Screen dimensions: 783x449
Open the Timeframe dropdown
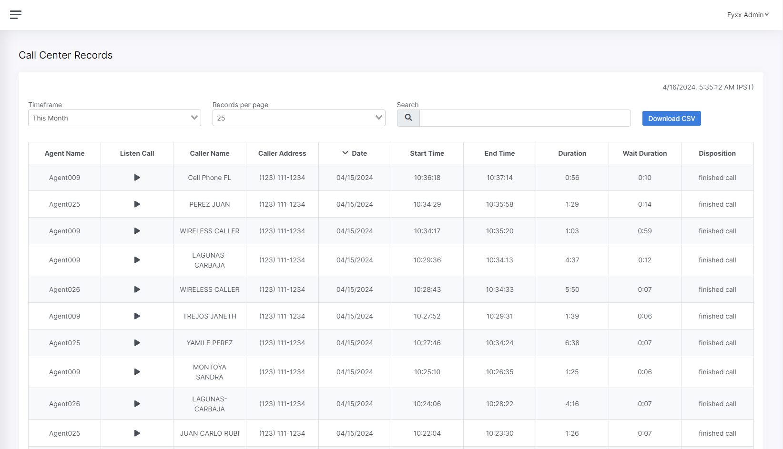point(114,118)
